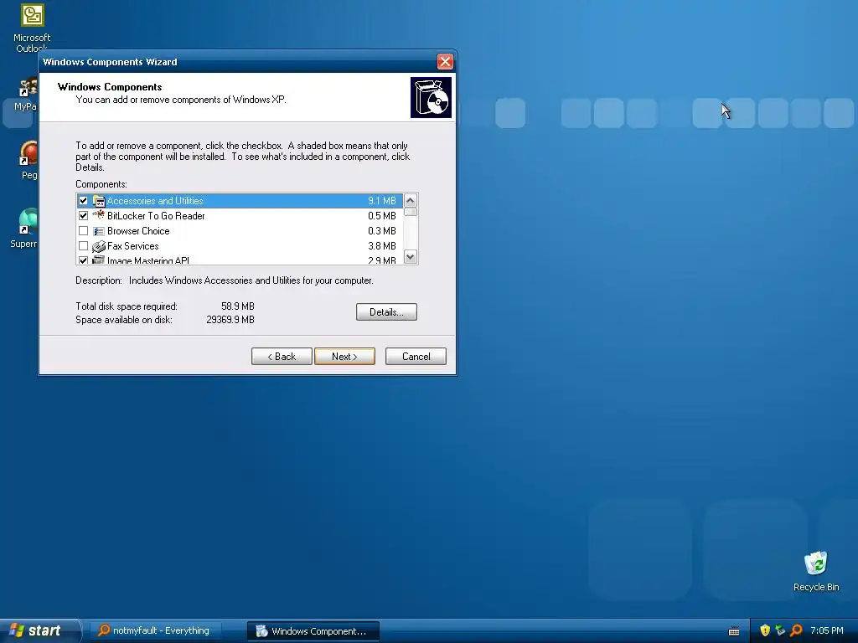Click the 7:05 PM clock

coord(826,630)
